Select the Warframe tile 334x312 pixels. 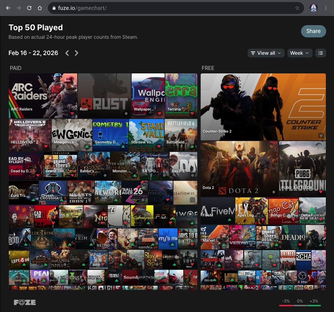pos(253,260)
